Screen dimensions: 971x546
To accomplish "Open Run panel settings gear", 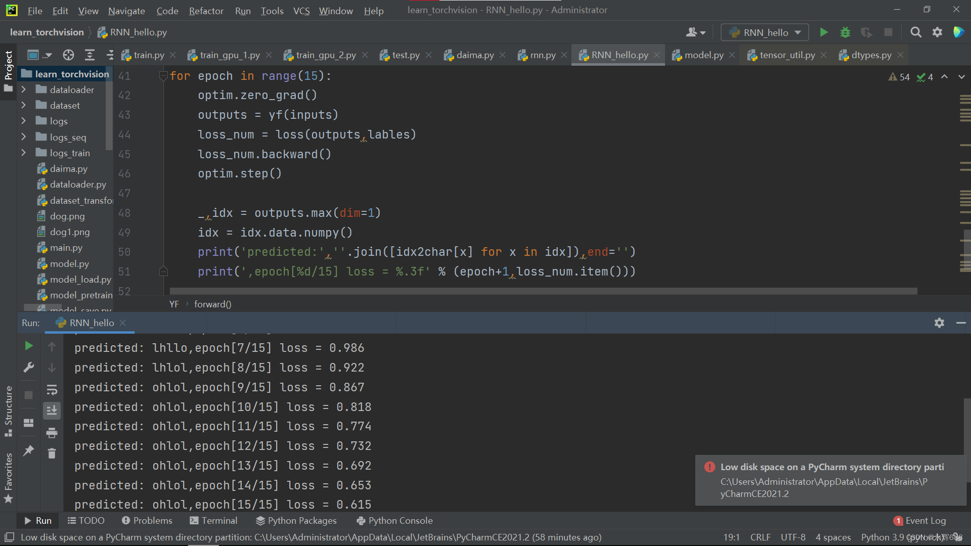I will click(x=939, y=323).
